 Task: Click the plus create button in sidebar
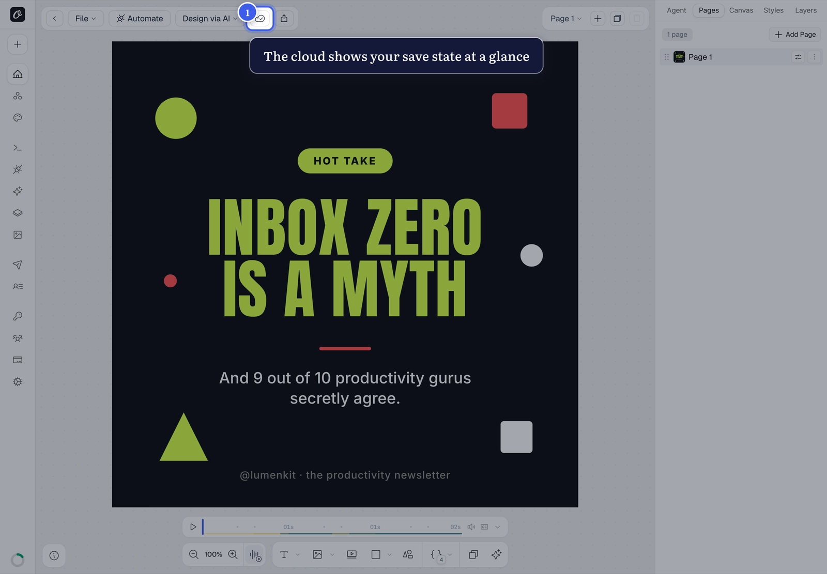point(18,44)
